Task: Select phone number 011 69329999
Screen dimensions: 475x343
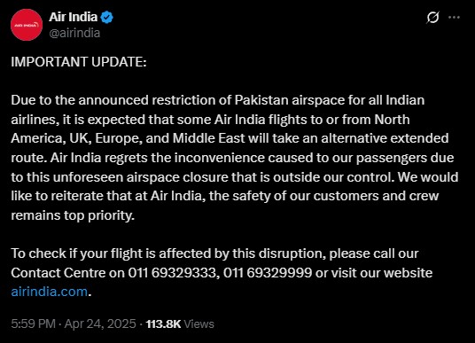Action: click(x=268, y=273)
